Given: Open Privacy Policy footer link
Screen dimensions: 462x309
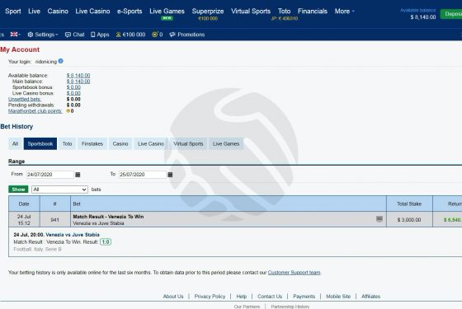Looking at the screenshot, I should [x=210, y=297].
